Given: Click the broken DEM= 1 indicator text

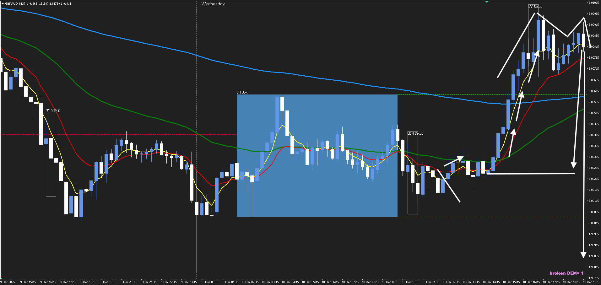Looking at the screenshot, I should [x=566, y=273].
